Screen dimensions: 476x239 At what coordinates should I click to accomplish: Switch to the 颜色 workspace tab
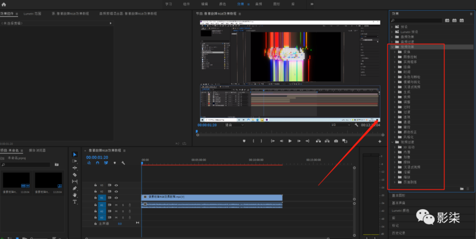click(223, 4)
